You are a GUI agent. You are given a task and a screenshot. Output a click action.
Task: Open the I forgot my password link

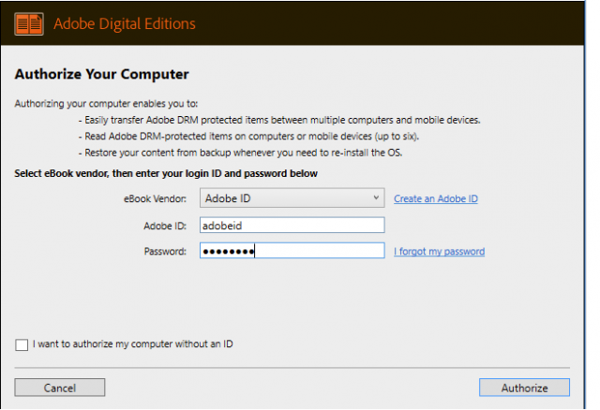[440, 252]
